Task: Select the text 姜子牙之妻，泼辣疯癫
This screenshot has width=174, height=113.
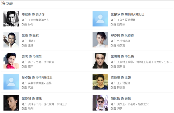Action: (41, 62)
